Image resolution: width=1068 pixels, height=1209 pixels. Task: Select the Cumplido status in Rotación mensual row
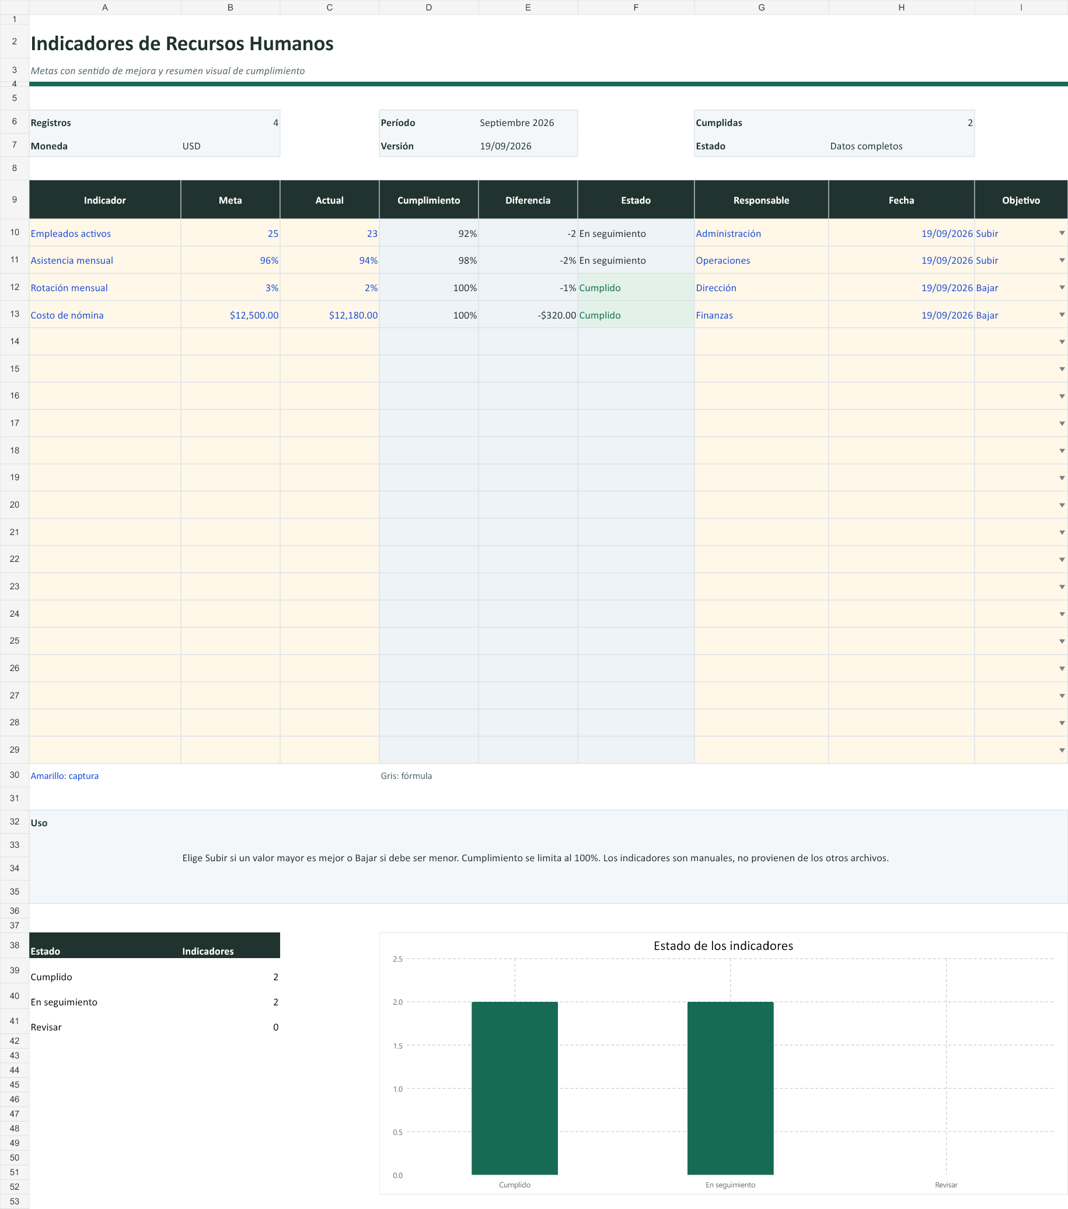(x=636, y=288)
